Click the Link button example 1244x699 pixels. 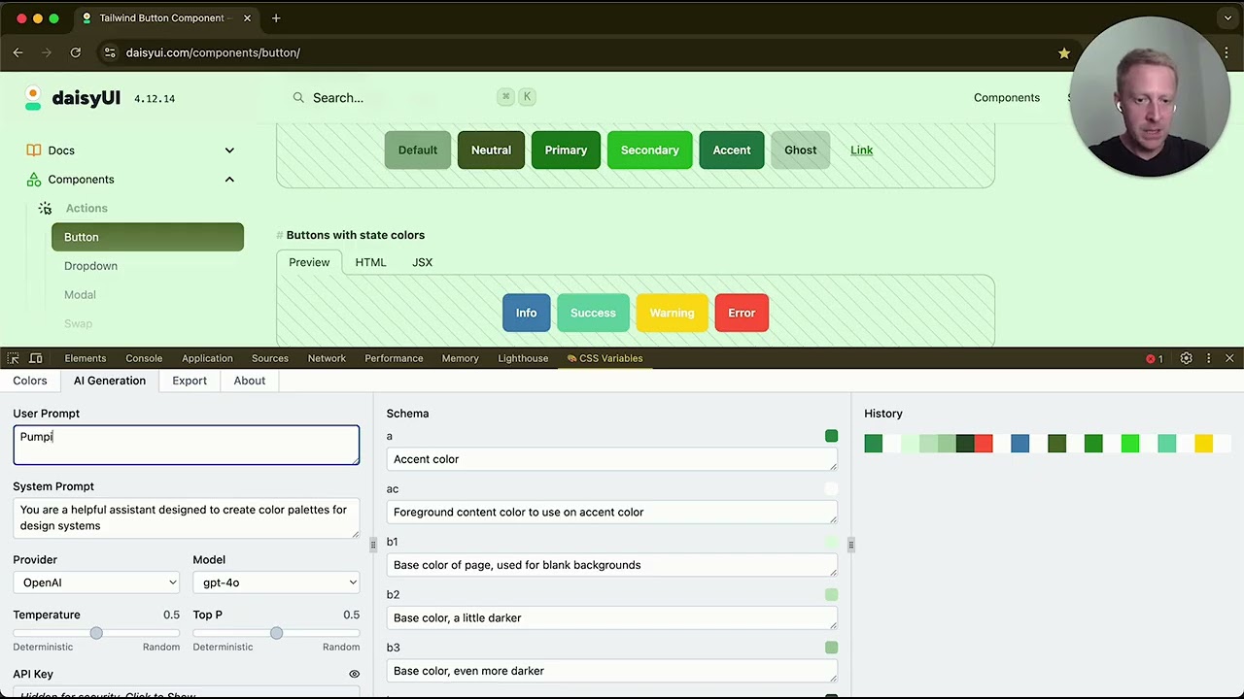(x=861, y=150)
